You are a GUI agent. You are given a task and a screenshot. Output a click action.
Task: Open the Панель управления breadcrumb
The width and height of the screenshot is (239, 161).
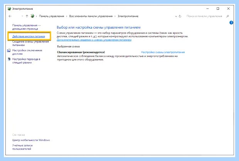click(x=52, y=16)
